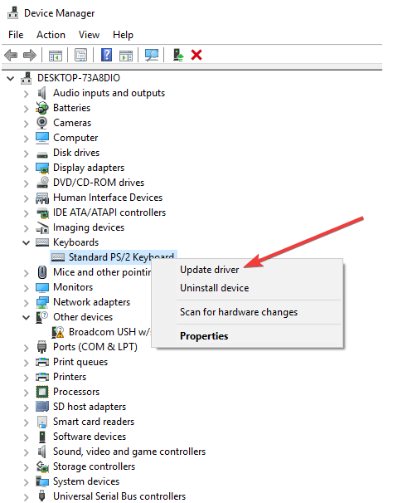Open the Help menu
The height and width of the screenshot is (503, 398).
pos(123,35)
